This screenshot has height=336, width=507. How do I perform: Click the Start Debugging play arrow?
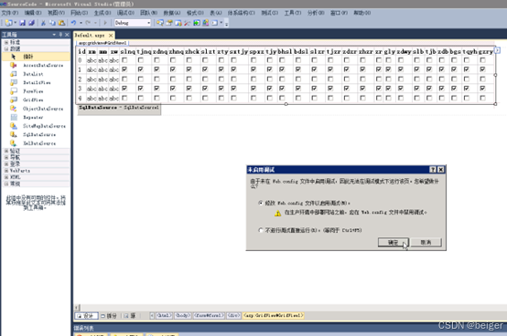[104, 23]
